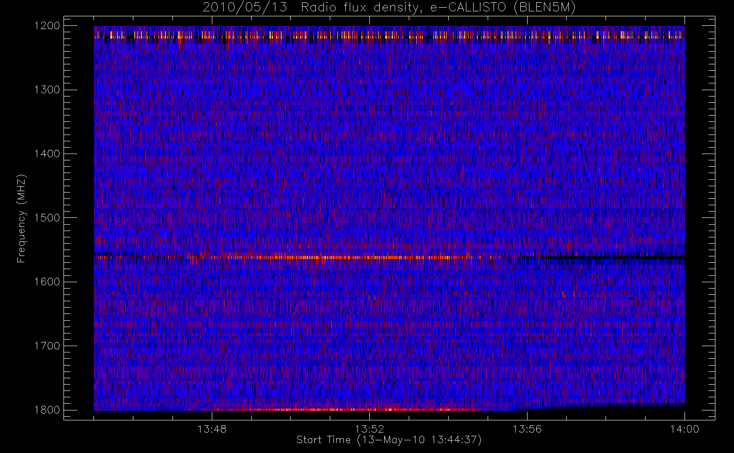Click the 1500 frequency tick label
Image resolution: width=734 pixels, height=453 pixels.
47,218
